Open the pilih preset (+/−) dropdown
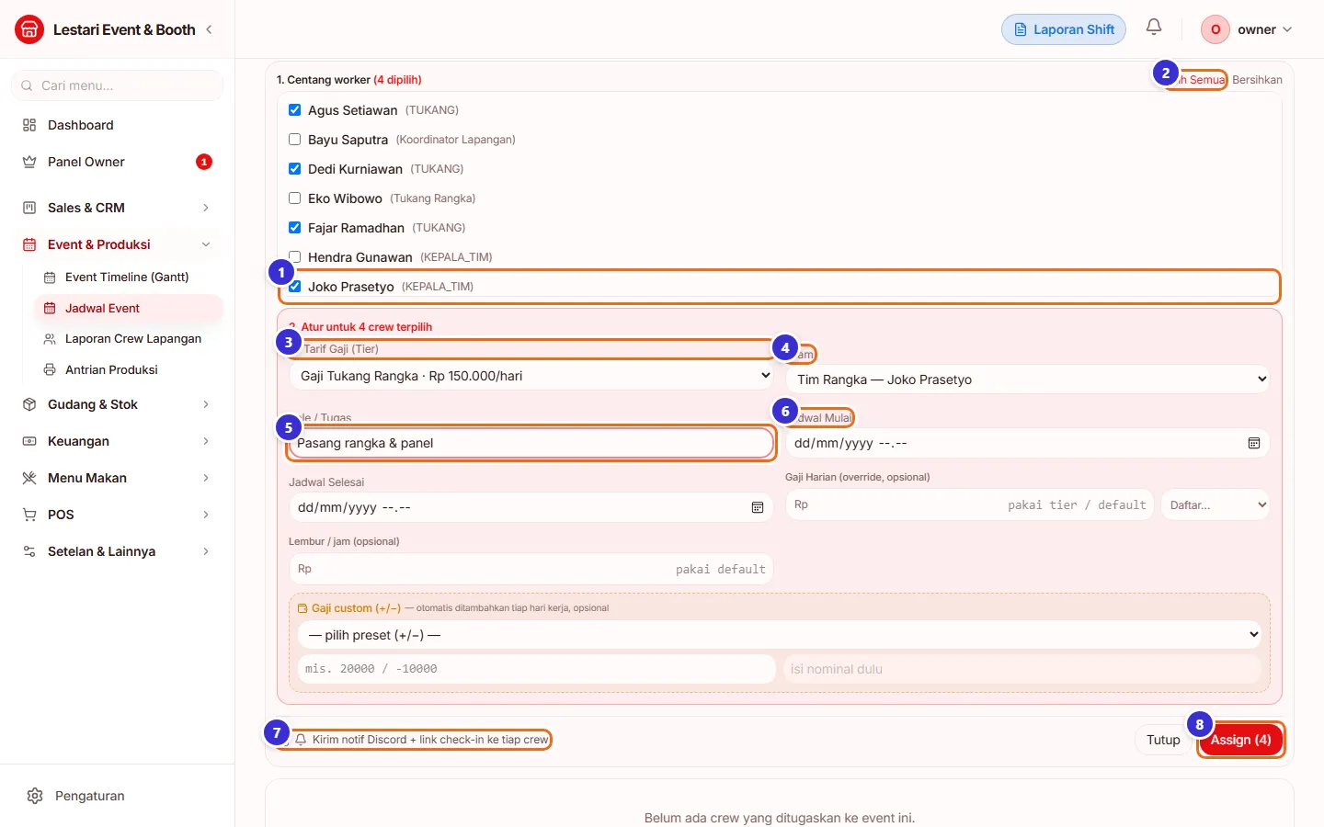The height and width of the screenshot is (827, 1324). point(780,635)
